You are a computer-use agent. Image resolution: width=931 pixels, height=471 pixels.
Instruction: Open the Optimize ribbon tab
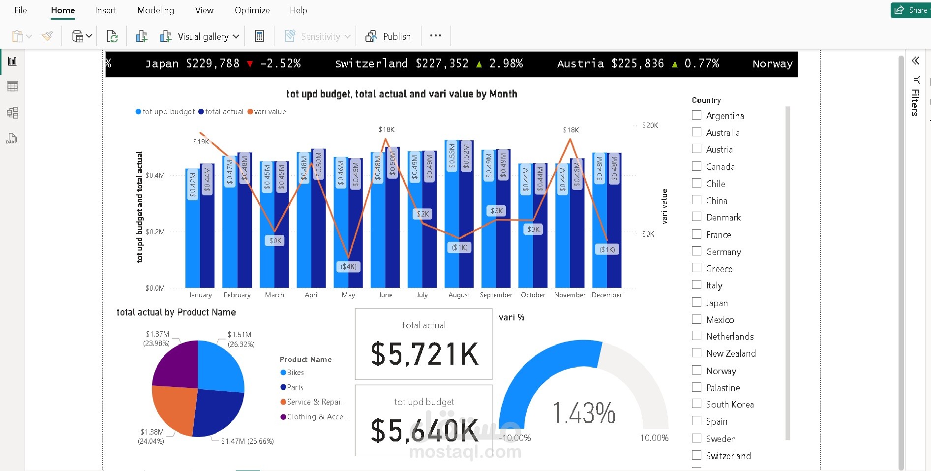(x=252, y=10)
